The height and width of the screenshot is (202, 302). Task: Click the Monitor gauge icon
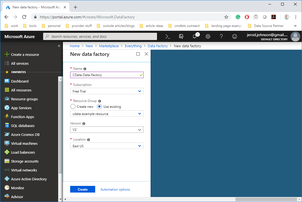(x=7, y=188)
